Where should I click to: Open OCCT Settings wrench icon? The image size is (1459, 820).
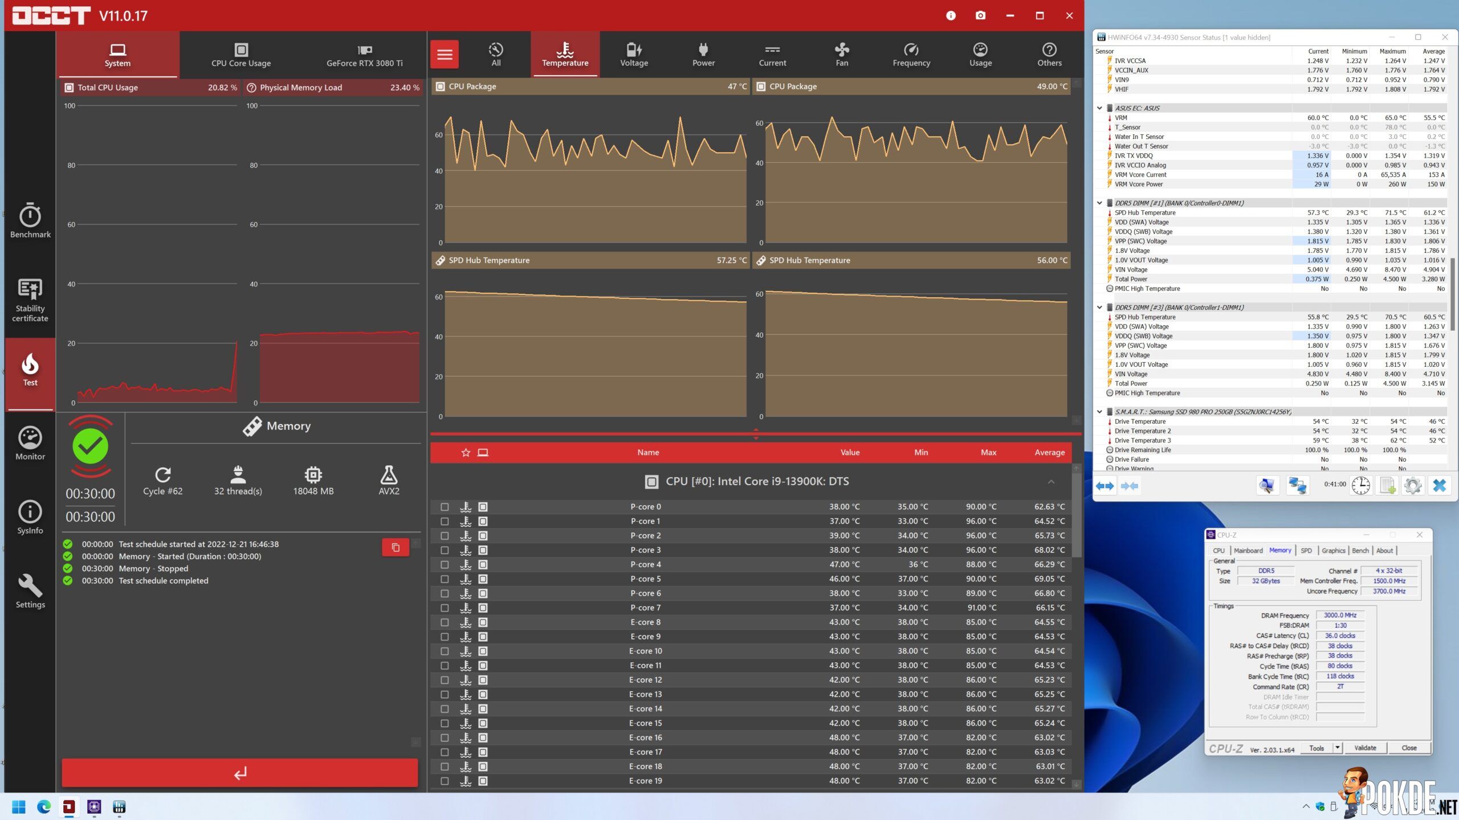[30, 585]
